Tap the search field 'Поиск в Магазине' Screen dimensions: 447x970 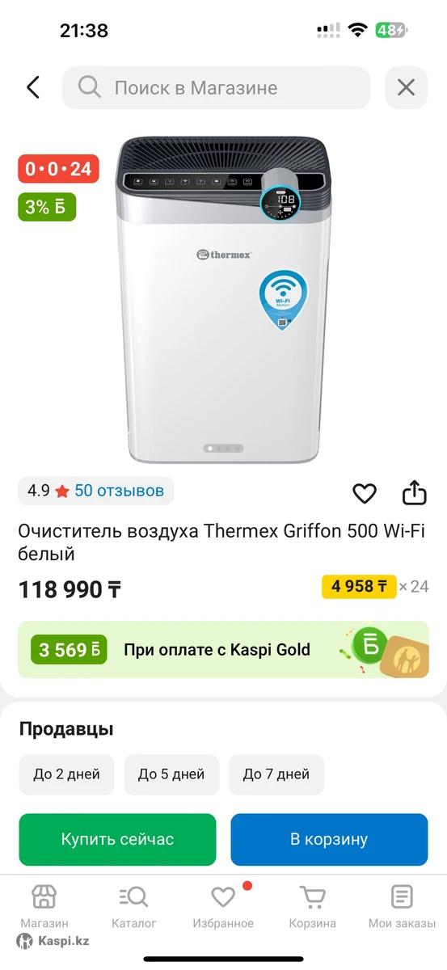click(x=216, y=87)
